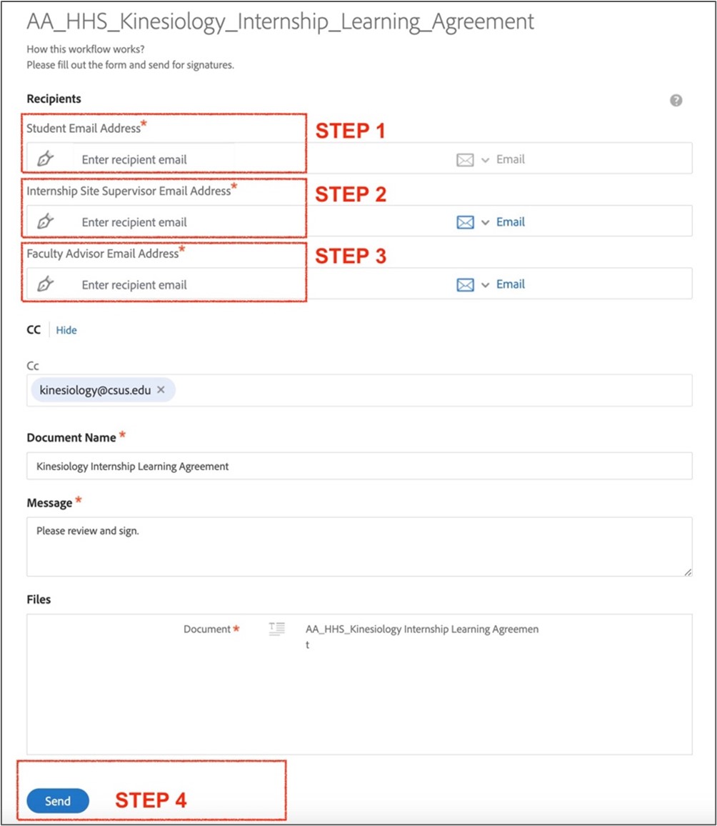Click the Document Name text field
Viewport: 717px width, 826px height.
[359, 466]
